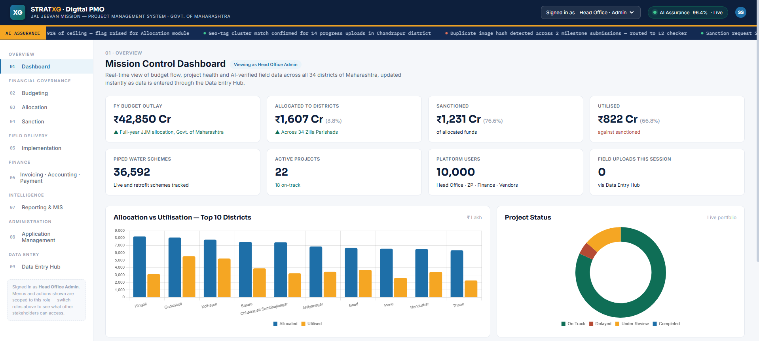Toggle the On Track legend item
Viewport: 759px width, 341px height.
pyautogui.click(x=573, y=324)
